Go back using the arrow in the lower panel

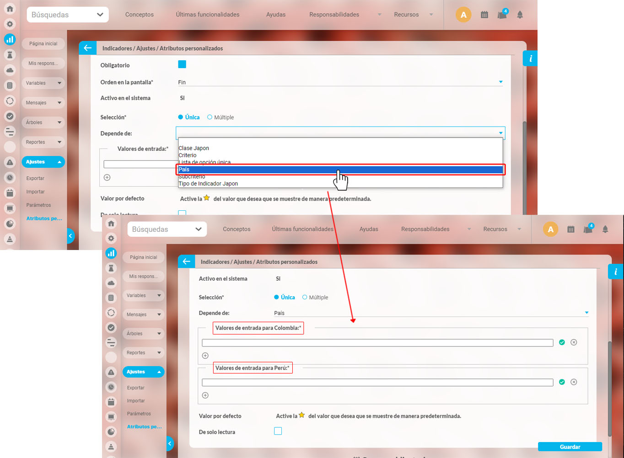[186, 261]
